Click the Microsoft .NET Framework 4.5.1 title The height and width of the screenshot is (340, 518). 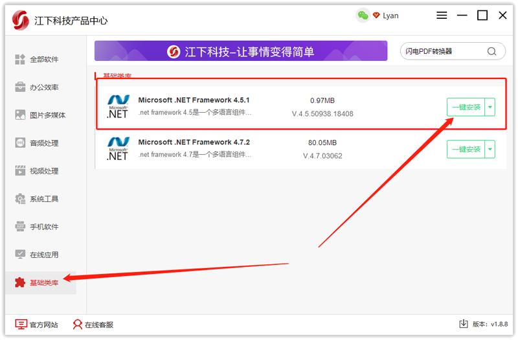pyautogui.click(x=194, y=100)
